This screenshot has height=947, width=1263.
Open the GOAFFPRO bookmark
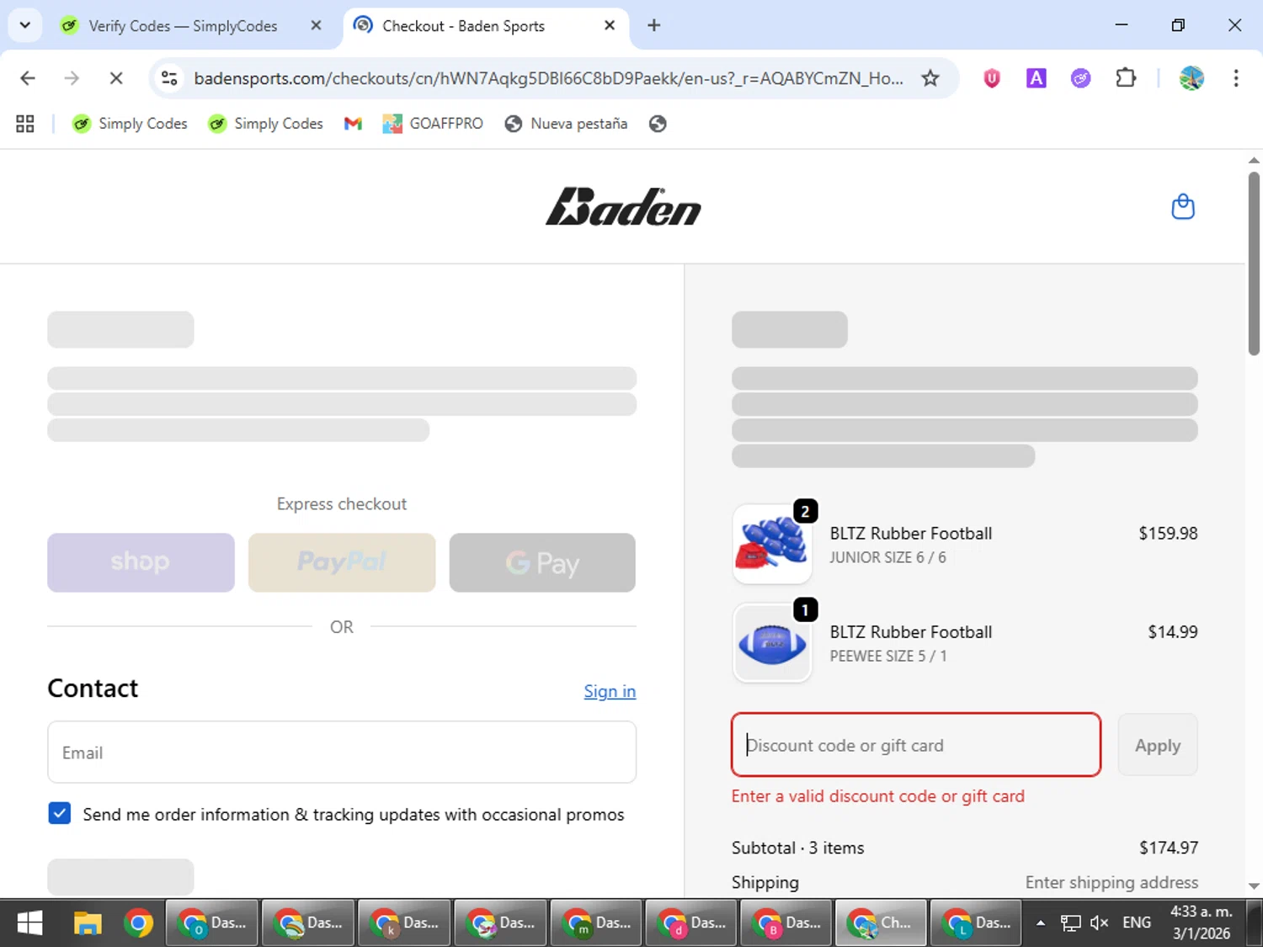pyautogui.click(x=433, y=124)
